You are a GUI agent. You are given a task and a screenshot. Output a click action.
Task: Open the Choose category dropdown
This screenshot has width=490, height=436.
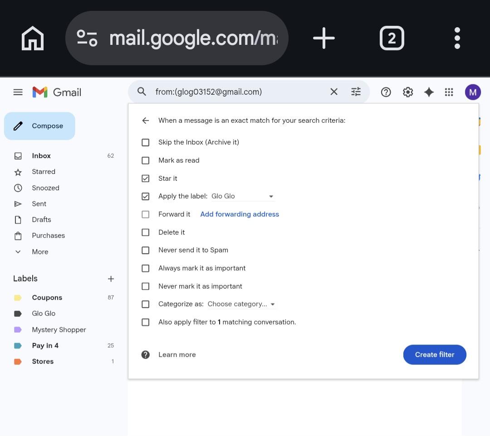[x=241, y=304]
